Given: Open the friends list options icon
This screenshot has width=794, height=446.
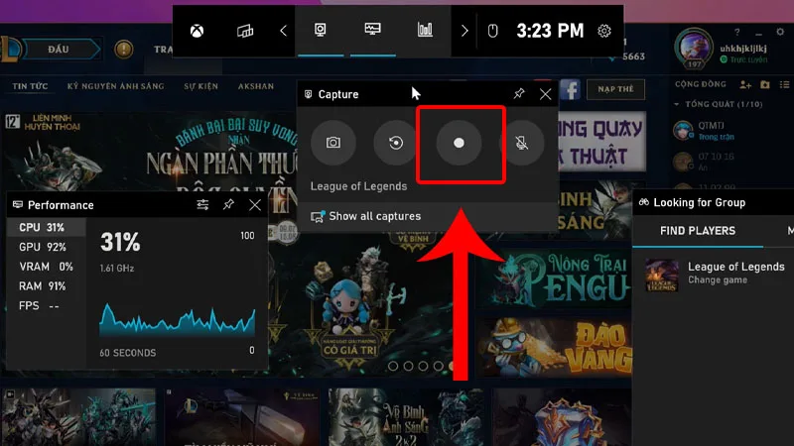Looking at the screenshot, I should point(784,85).
